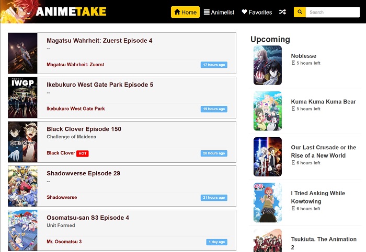The image size is (366, 252).
Task: Click the red HOT badge
Action: (x=83, y=153)
